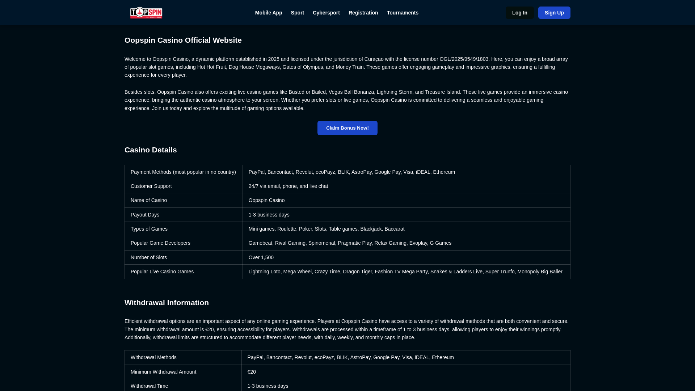Open the Mobile App menu item

click(x=269, y=13)
